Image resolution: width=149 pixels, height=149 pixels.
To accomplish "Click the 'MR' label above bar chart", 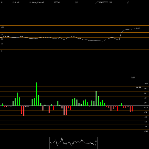I will tap(133, 77).
